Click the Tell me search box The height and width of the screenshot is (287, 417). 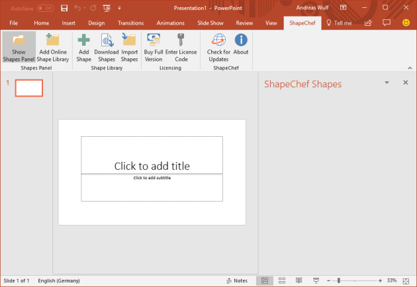click(x=339, y=23)
